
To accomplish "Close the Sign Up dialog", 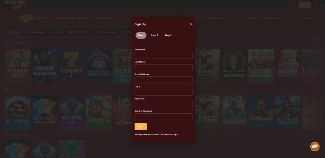I will 191,24.
